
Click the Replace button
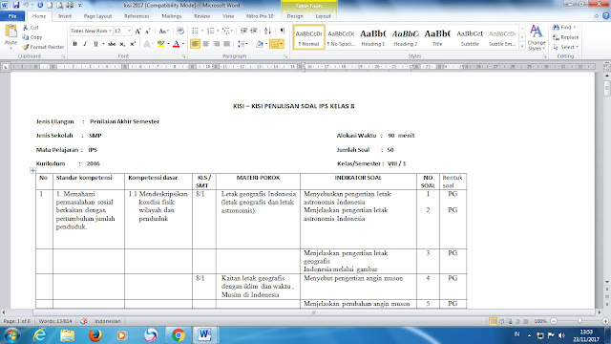566,37
